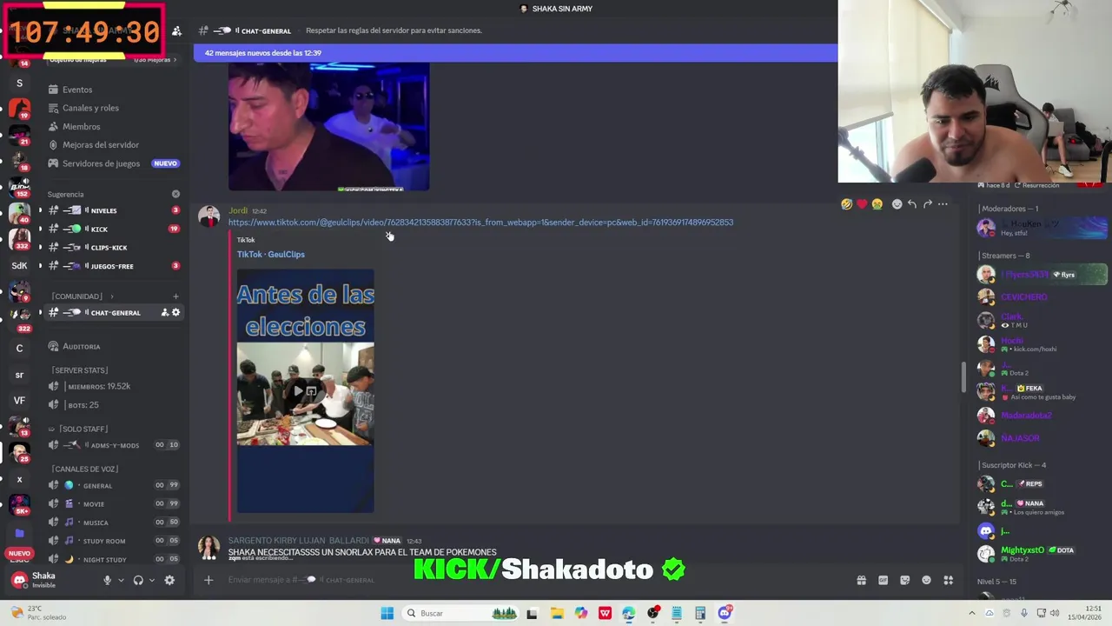Join the ADMS-Y-MODS voice channel
Viewport: 1112px width, 626px height.
113,445
